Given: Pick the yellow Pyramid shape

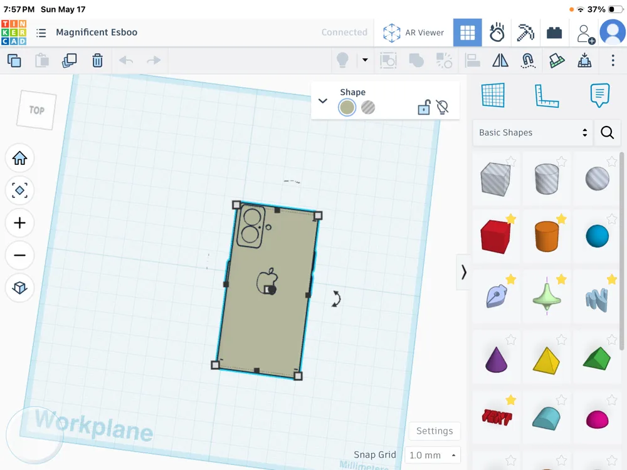Looking at the screenshot, I should 547,360.
